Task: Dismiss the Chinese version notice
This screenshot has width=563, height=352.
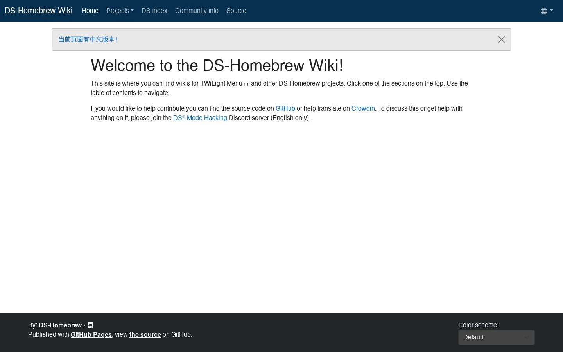Action: click(502, 40)
